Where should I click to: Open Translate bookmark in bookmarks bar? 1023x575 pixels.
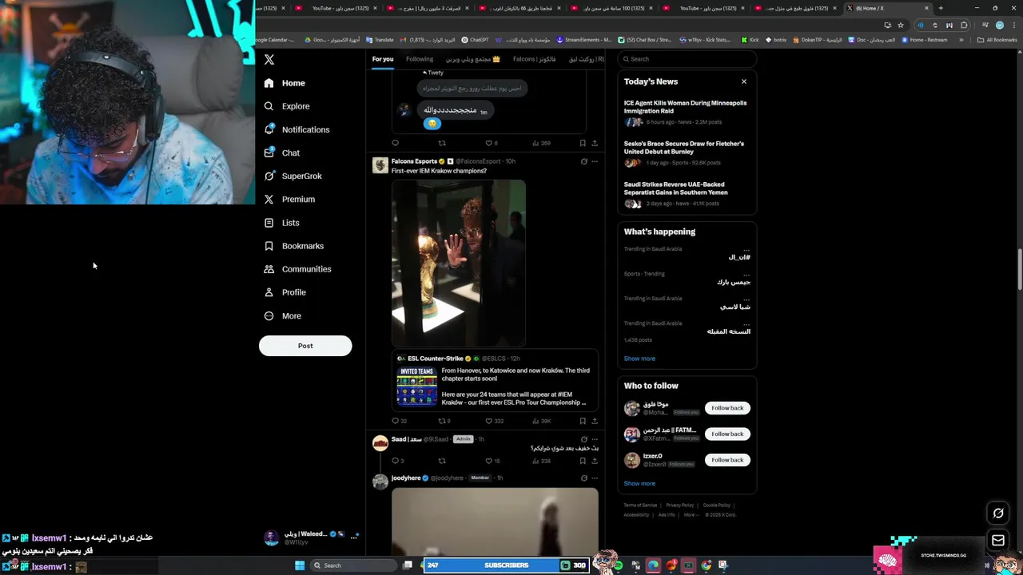[x=379, y=39]
